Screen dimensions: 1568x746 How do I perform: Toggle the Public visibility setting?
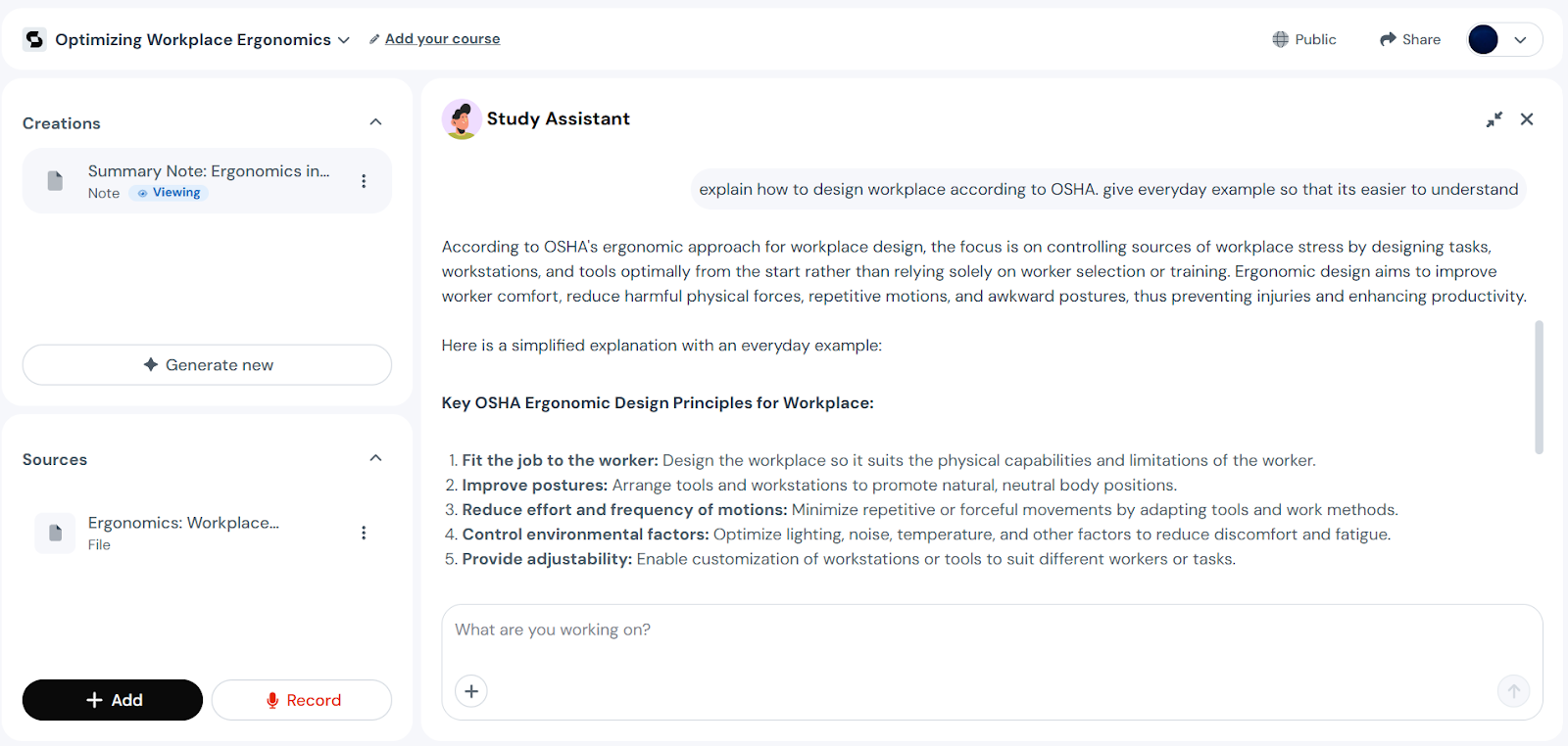1304,39
